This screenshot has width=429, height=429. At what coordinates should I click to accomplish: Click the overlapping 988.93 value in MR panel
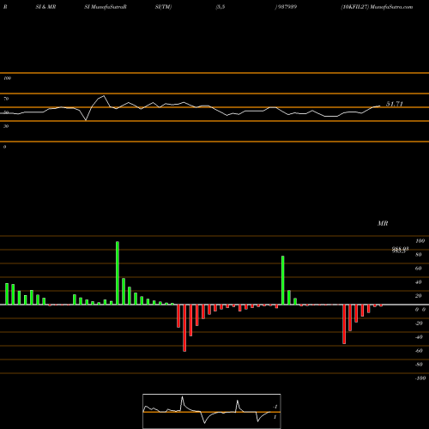[x=400, y=250]
